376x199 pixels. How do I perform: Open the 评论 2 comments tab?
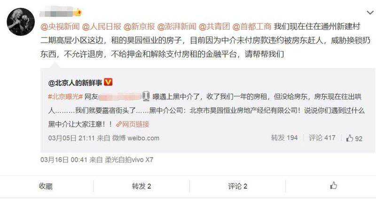(238, 186)
